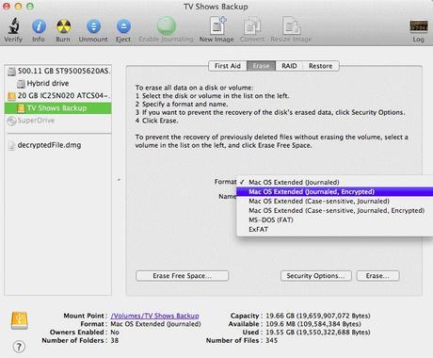Open the Log viewer icon
433x358 pixels.
[419, 26]
